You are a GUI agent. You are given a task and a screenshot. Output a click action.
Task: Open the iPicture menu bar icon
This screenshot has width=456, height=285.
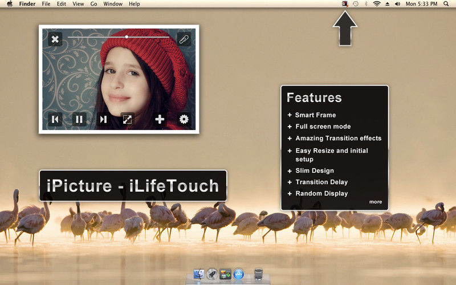tap(345, 4)
